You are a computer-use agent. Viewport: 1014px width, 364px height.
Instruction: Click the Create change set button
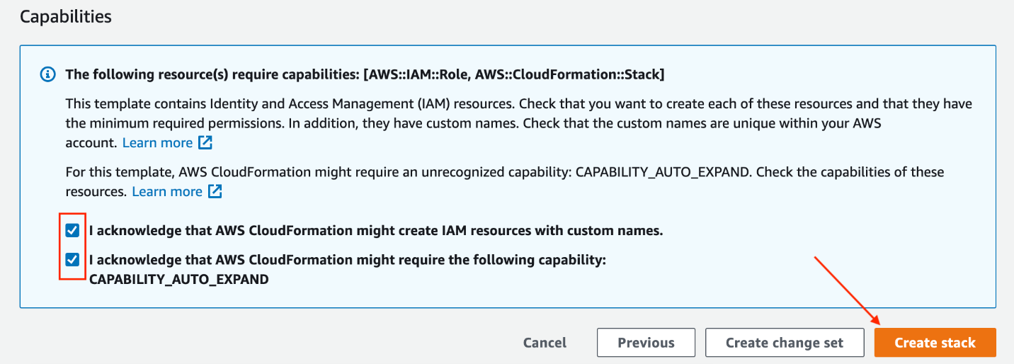coord(785,343)
